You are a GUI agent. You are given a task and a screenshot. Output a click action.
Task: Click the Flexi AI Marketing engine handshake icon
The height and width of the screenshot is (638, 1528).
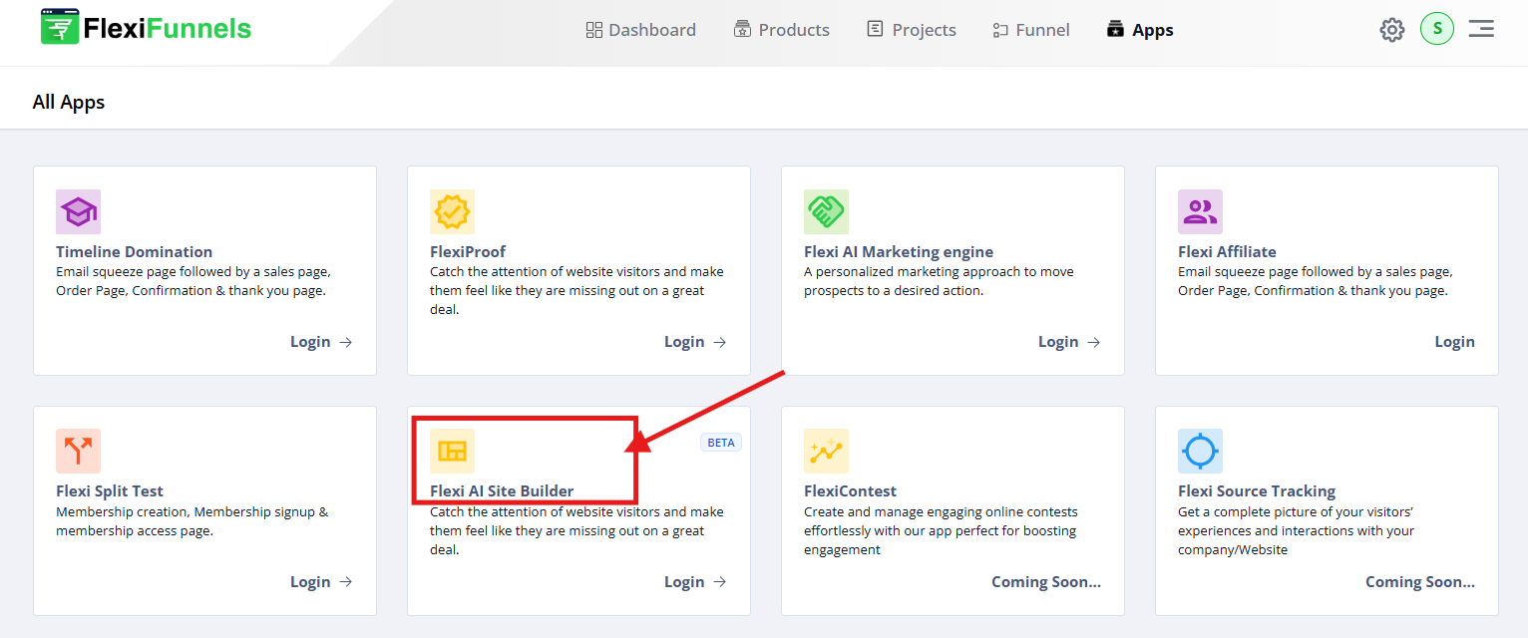click(826, 211)
